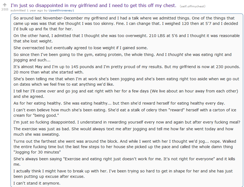Image resolution: width=244 pixels, height=187 pixels.
Task: Click the italicized word 'thought'
Action: click(175, 55)
